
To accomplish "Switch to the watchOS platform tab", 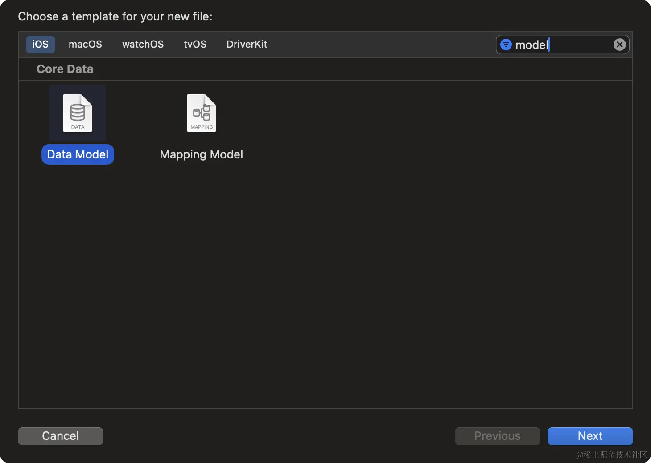I will click(x=143, y=45).
